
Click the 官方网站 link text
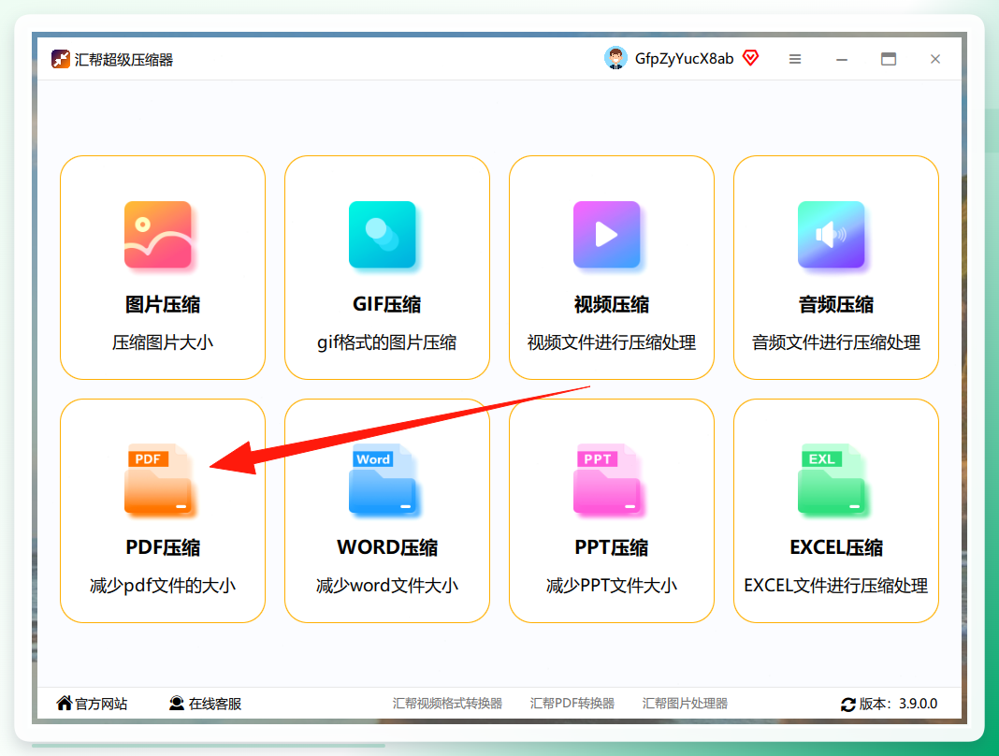point(101,704)
